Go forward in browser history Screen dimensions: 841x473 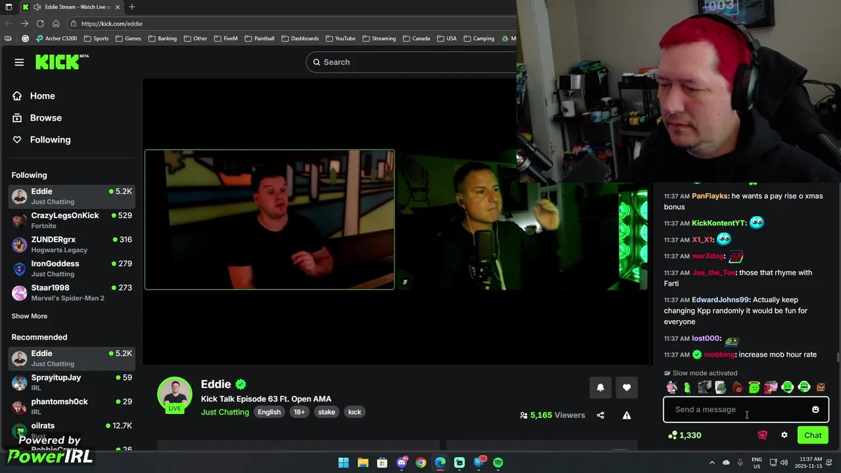click(x=24, y=24)
